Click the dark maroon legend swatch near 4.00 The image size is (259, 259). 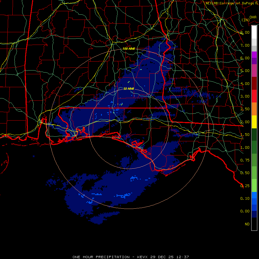pyautogui.click(x=254, y=83)
